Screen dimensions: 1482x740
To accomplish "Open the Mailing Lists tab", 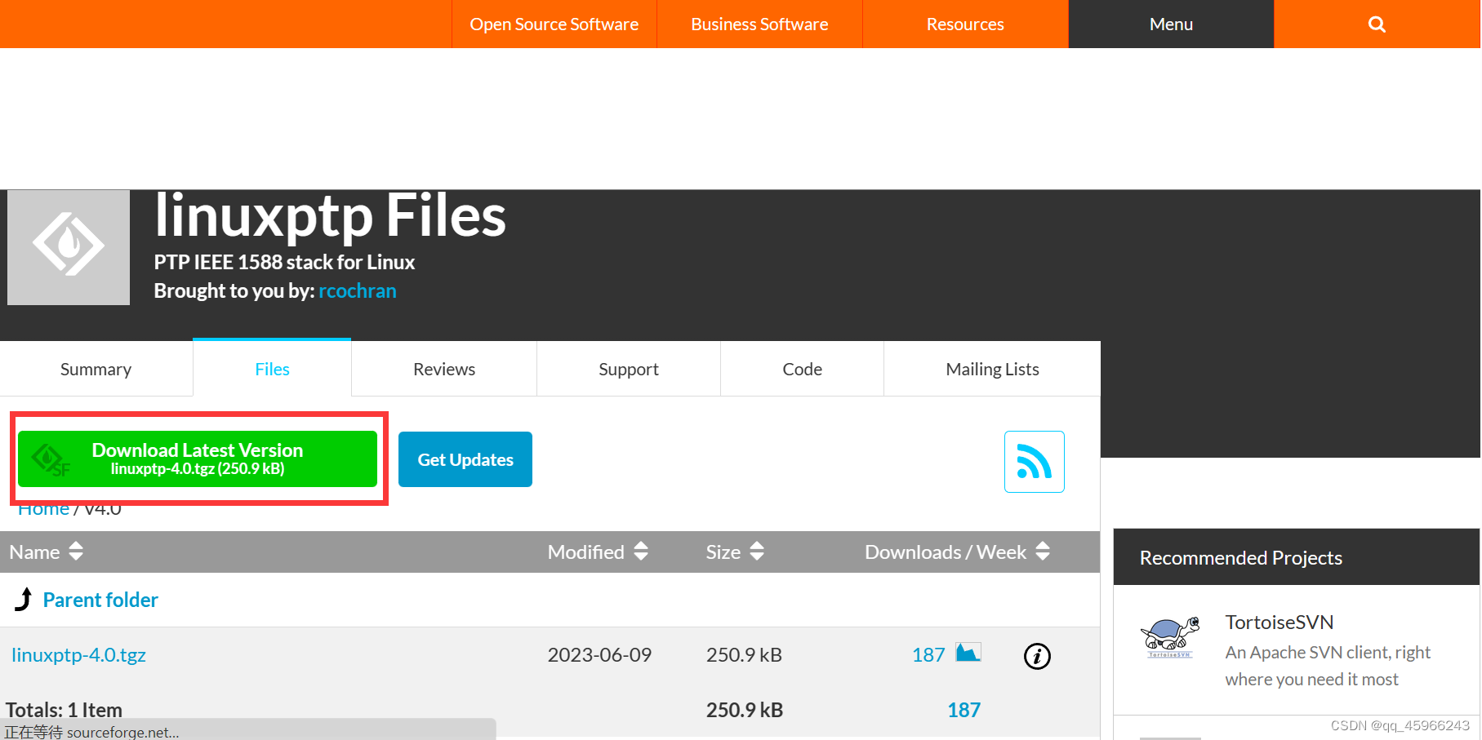I will pyautogui.click(x=992, y=369).
